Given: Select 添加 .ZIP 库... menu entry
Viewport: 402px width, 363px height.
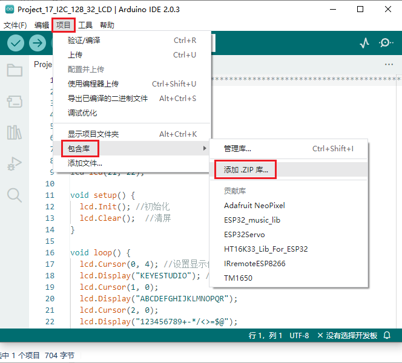Looking at the screenshot, I should [246, 169].
